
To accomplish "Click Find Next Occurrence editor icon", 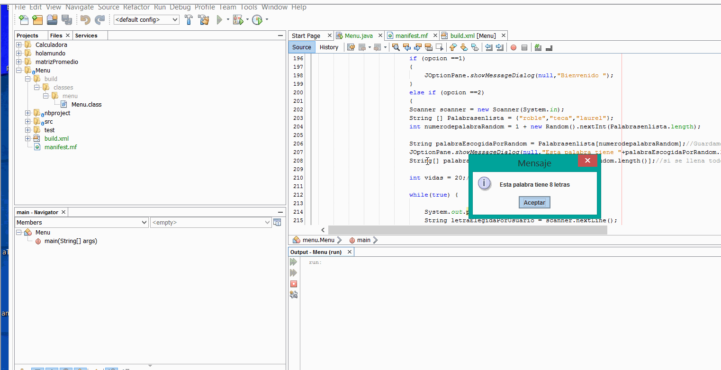I will tap(417, 47).
